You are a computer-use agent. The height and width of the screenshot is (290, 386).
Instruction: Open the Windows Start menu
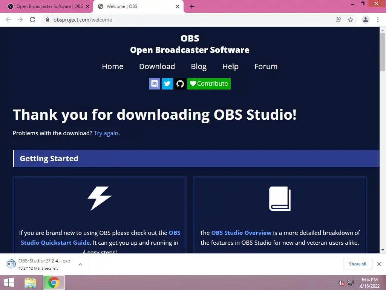click(9, 282)
